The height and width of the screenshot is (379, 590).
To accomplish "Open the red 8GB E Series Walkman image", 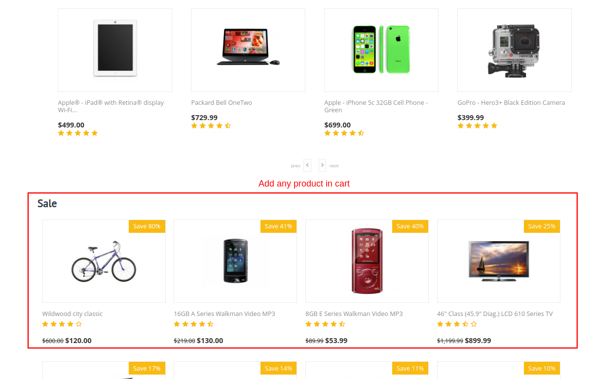I will coord(367,261).
